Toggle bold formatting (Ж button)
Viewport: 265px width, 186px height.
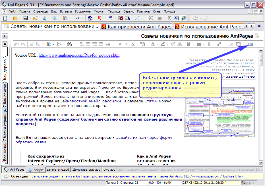[120, 44]
